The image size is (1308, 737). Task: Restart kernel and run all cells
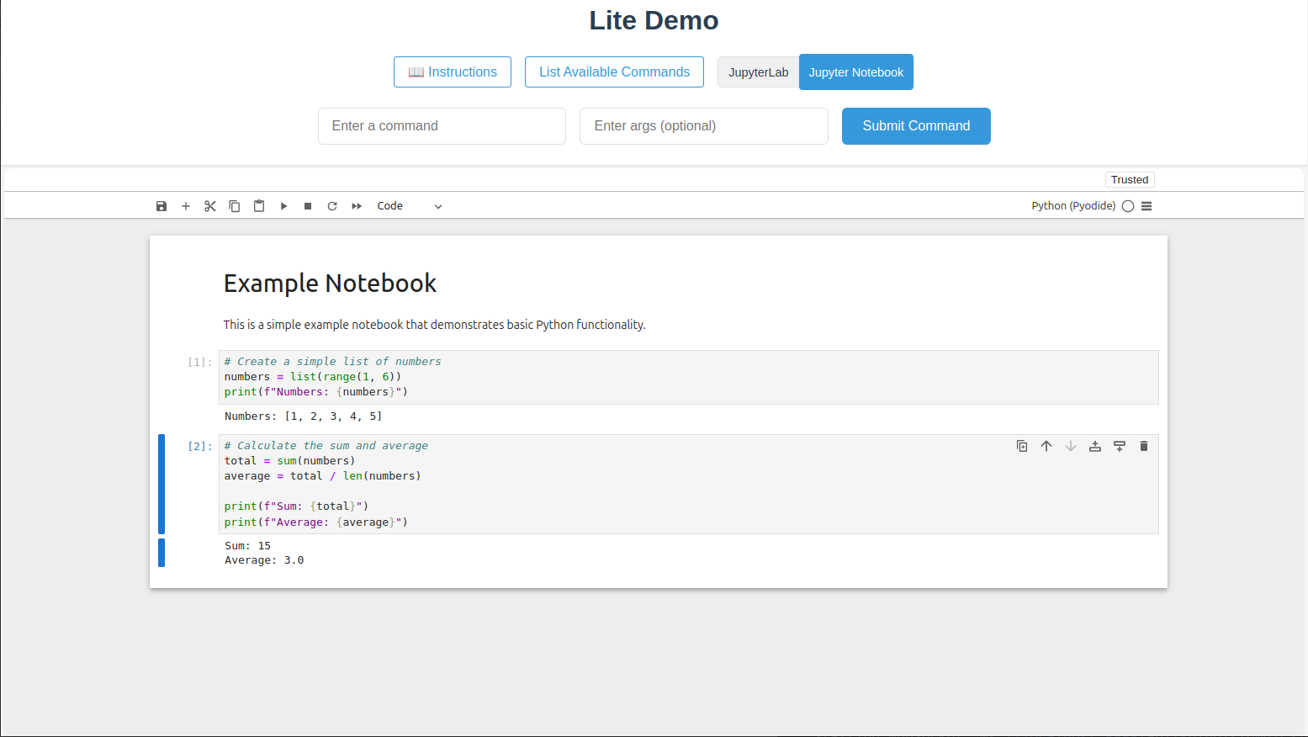coord(356,205)
